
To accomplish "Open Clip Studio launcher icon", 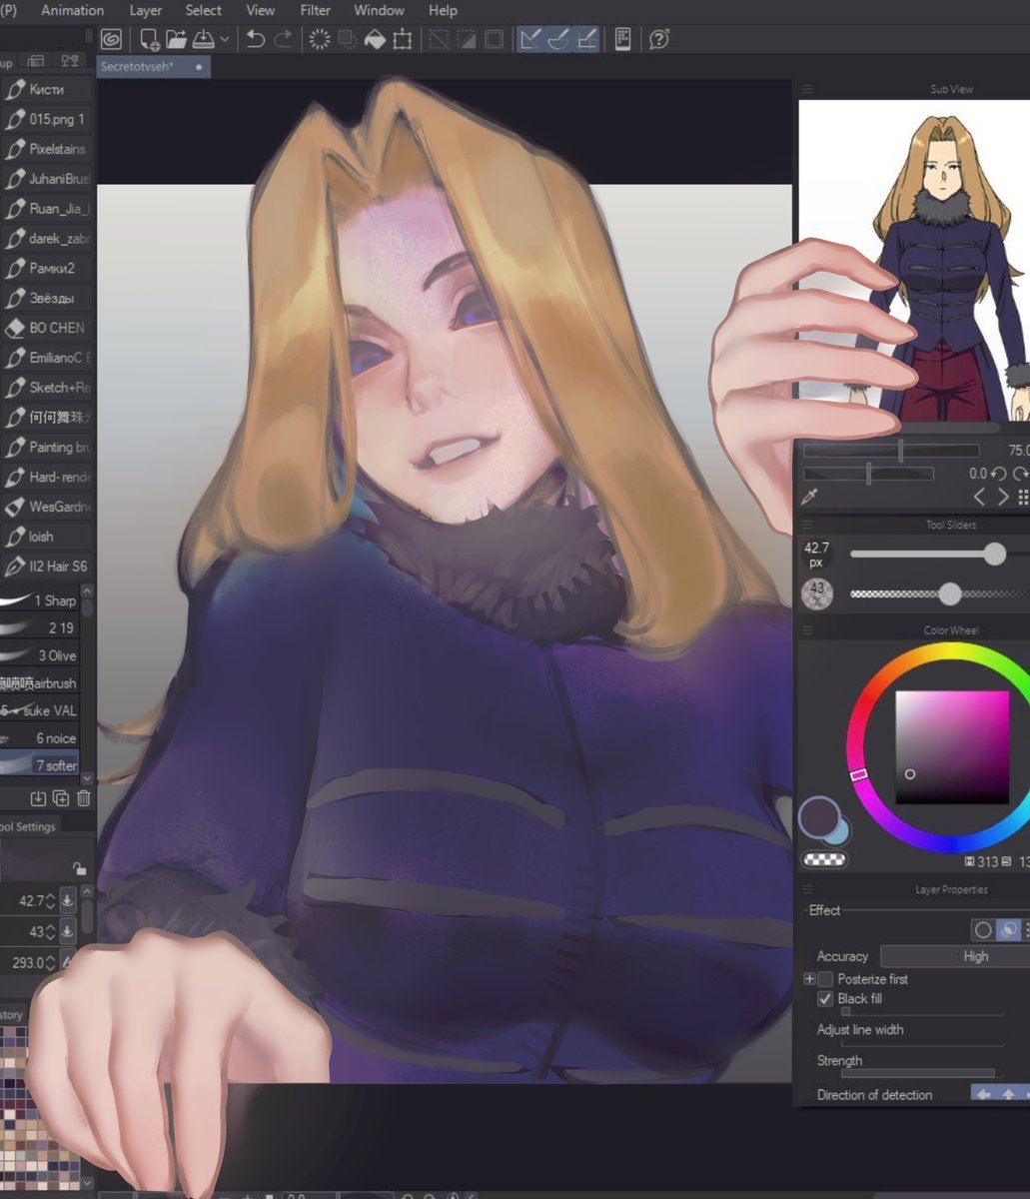I will (111, 40).
